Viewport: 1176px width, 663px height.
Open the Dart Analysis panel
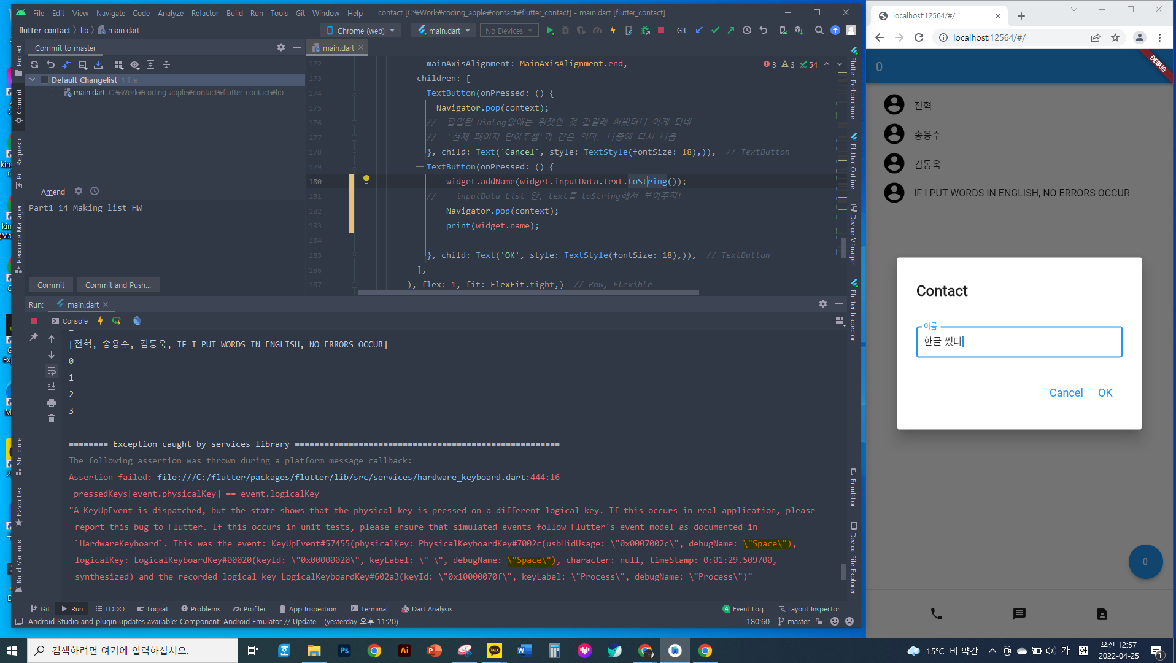point(427,608)
